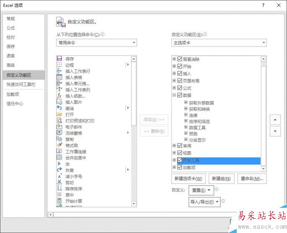This screenshot has height=233, width=287.
Task: Select the 撤消 undo icon
Action: click(59, 108)
